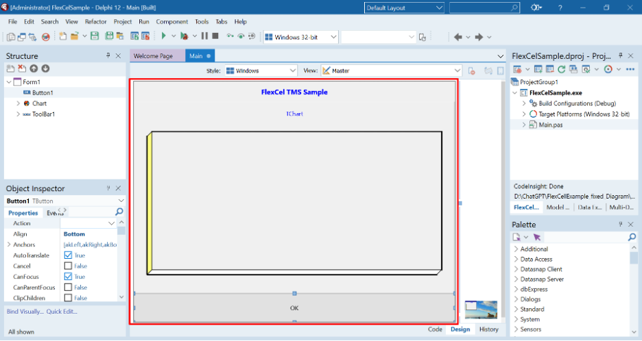Click the Bind Visually... link
642x341 pixels.
pyautogui.click(x=25, y=311)
